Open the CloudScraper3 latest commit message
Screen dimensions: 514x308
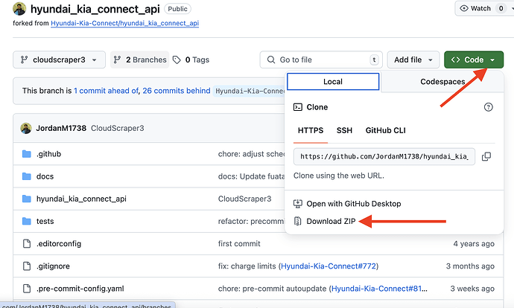point(118,128)
